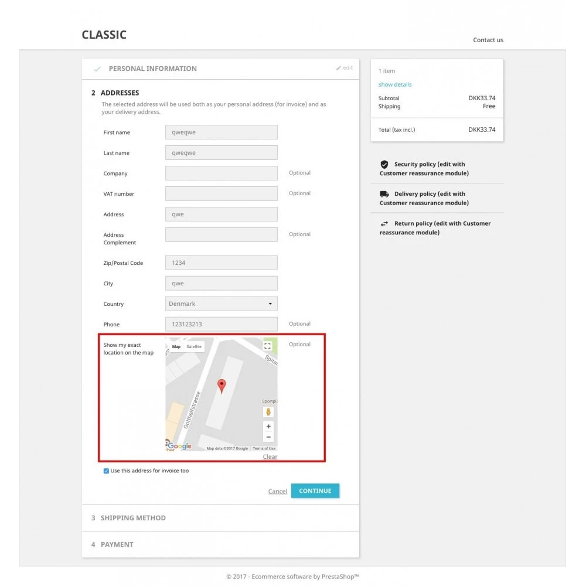Viewport: 586px width, 586px height.
Task: Click the 'Show my exact location on the map' label
Action: coord(128,349)
